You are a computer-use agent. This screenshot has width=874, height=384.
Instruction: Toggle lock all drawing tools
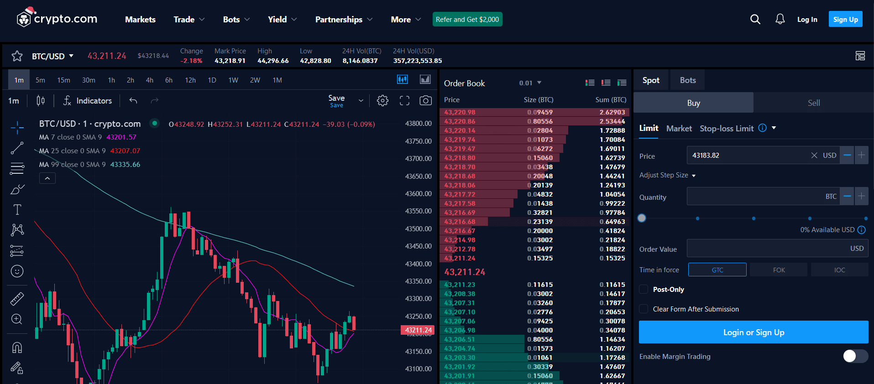tap(17, 368)
